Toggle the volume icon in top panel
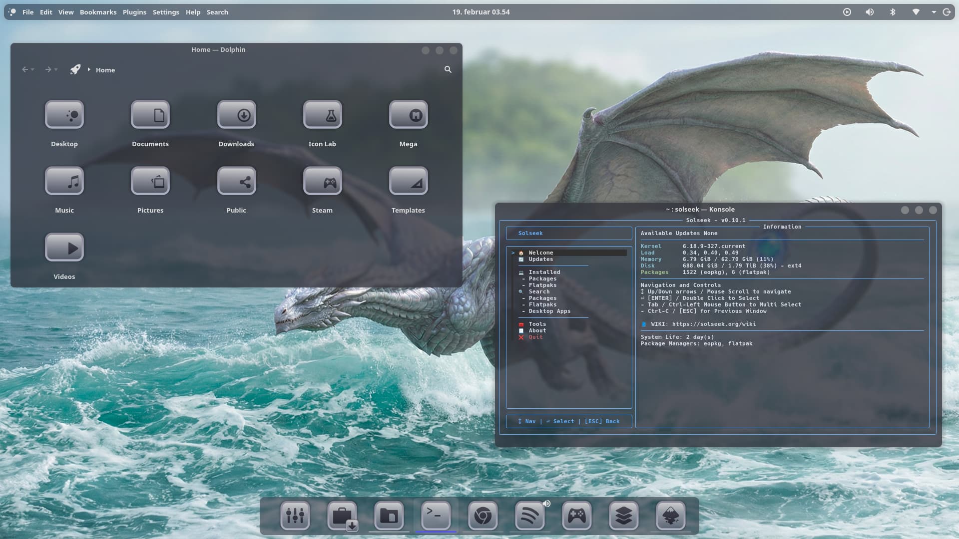 pyautogui.click(x=870, y=12)
